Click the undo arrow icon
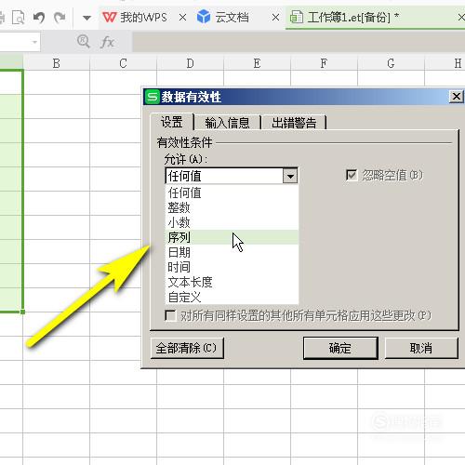This screenshot has height=465, width=465. 39,18
